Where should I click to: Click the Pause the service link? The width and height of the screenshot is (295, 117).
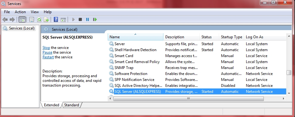click(x=47, y=52)
